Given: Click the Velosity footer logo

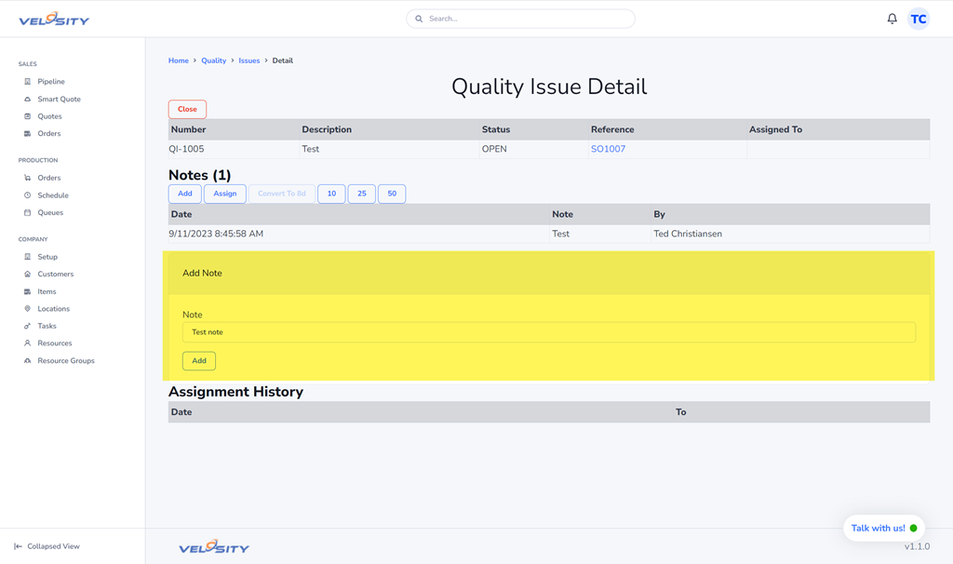Looking at the screenshot, I should pos(214,547).
